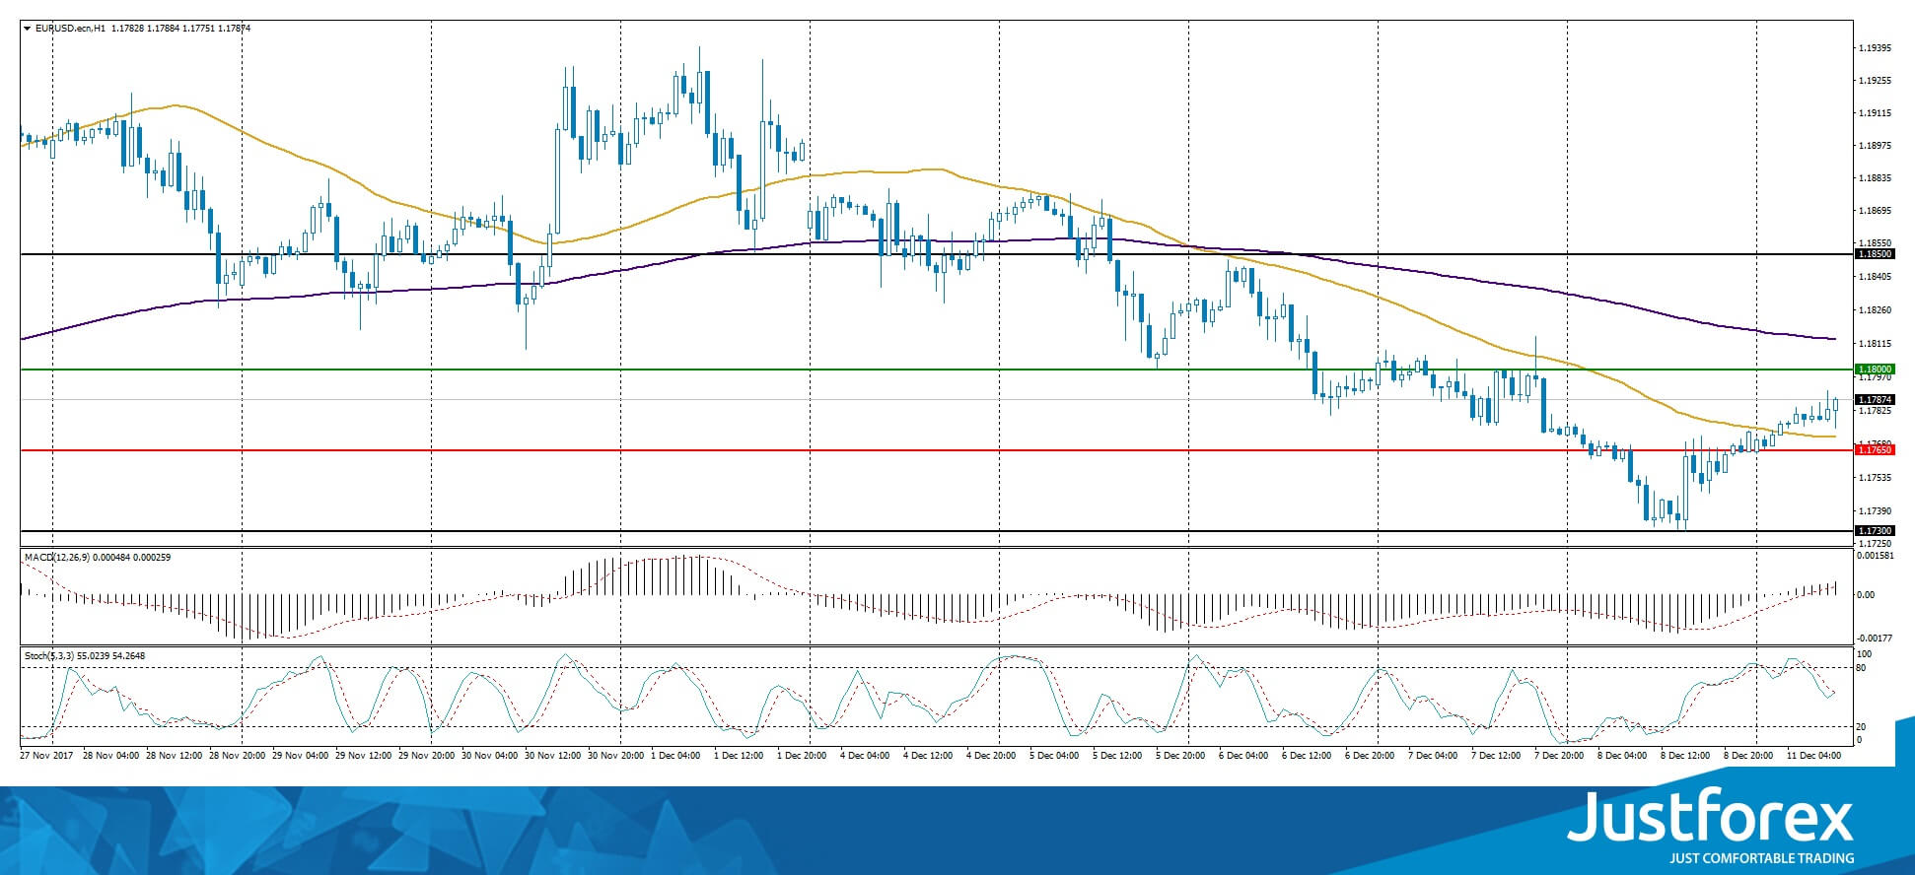
Task: Click the 1.17535 price axis label
Action: (x=1875, y=478)
